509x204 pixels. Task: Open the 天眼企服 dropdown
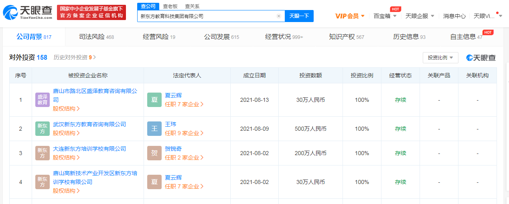[x=420, y=16]
